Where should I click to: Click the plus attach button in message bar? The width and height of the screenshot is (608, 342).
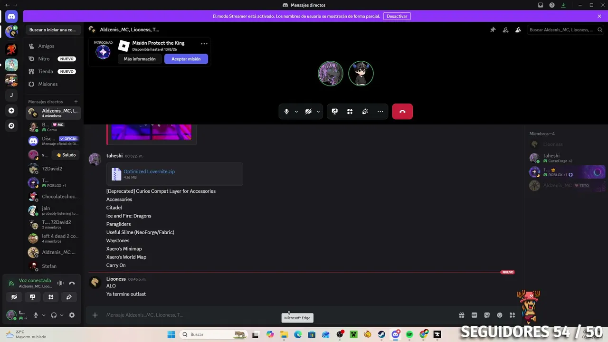(x=95, y=315)
